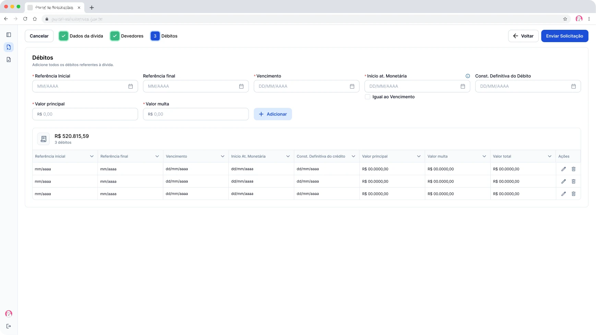Click the info icon beside Início at. Monetária
This screenshot has height=335, width=596.
click(467, 76)
